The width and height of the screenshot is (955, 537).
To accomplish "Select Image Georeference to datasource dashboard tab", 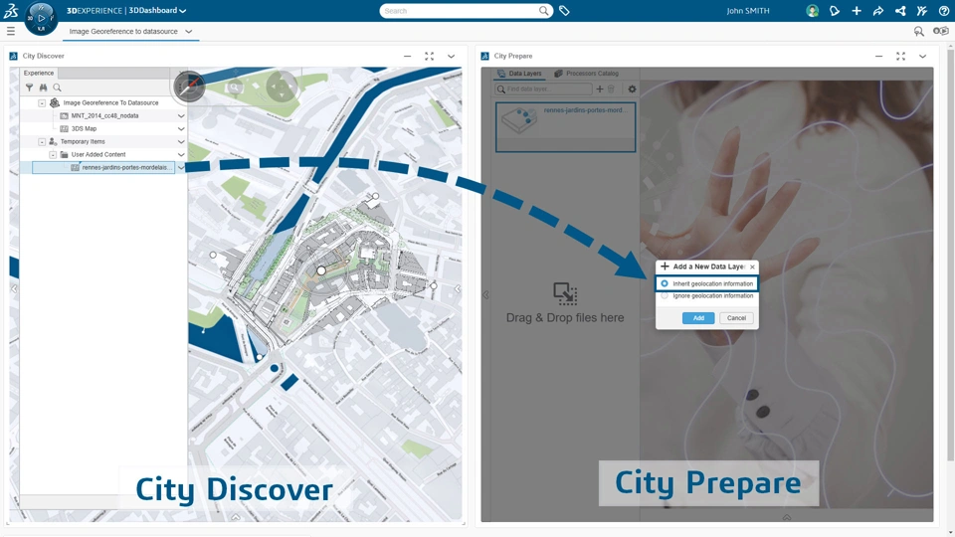I will pyautogui.click(x=123, y=31).
